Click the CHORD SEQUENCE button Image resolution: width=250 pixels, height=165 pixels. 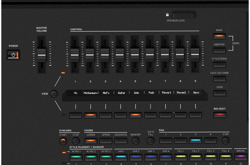pyautogui.click(x=121, y=141)
